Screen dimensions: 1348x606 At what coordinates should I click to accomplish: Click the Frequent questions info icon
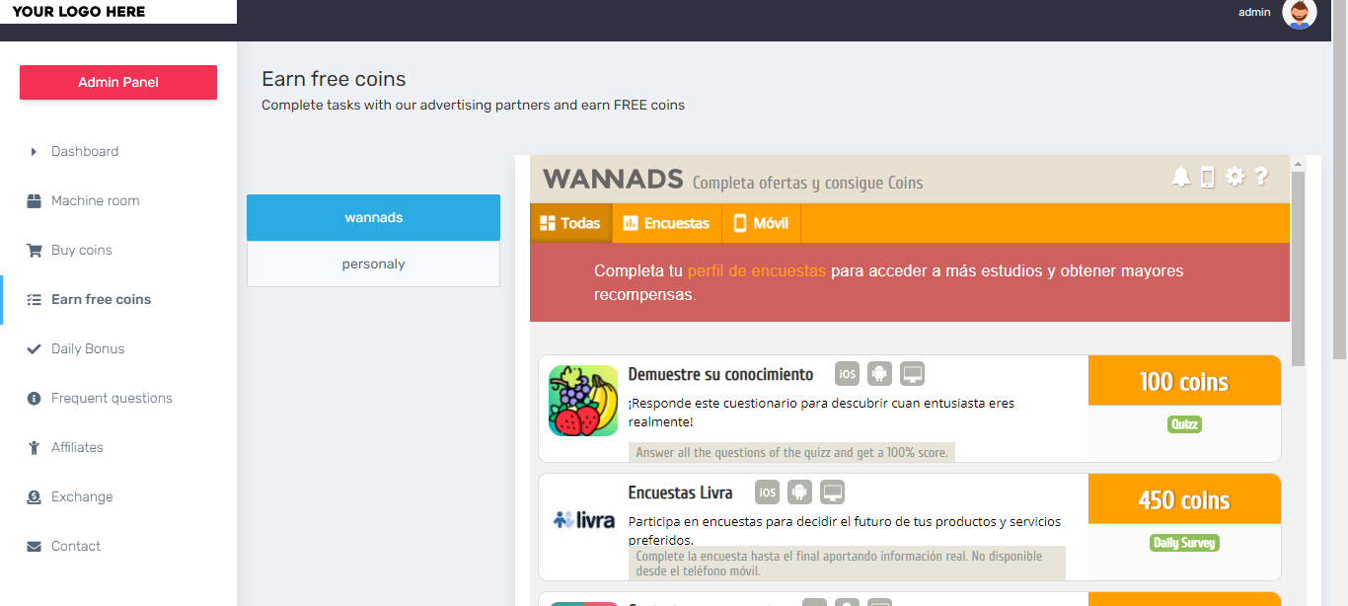click(34, 398)
